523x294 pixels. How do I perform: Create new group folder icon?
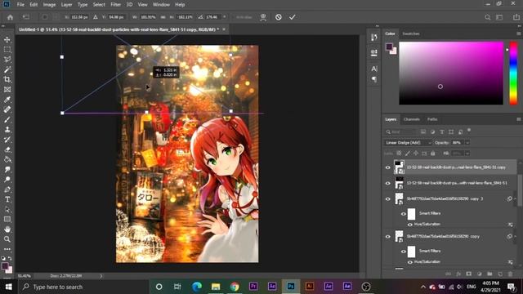(x=489, y=274)
